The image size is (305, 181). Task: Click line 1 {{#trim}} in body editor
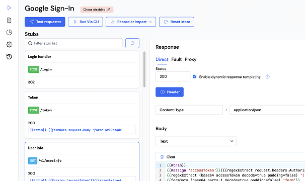[x=176, y=165]
